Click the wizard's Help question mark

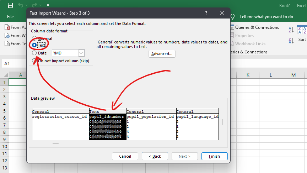206,13
